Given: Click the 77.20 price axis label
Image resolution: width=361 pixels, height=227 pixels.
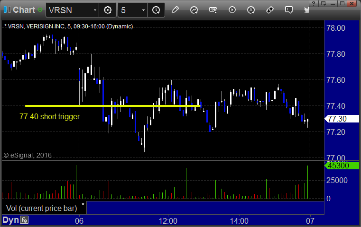Looking at the screenshot, I should 336,132.
